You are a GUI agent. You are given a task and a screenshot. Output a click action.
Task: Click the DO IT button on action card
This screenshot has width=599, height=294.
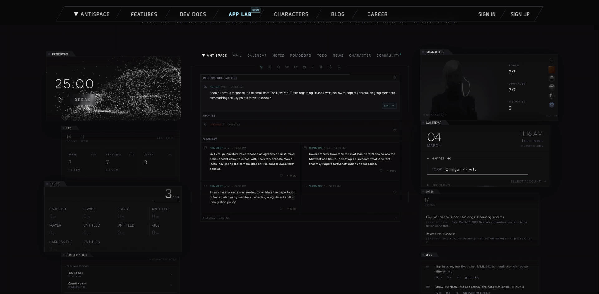coord(389,105)
